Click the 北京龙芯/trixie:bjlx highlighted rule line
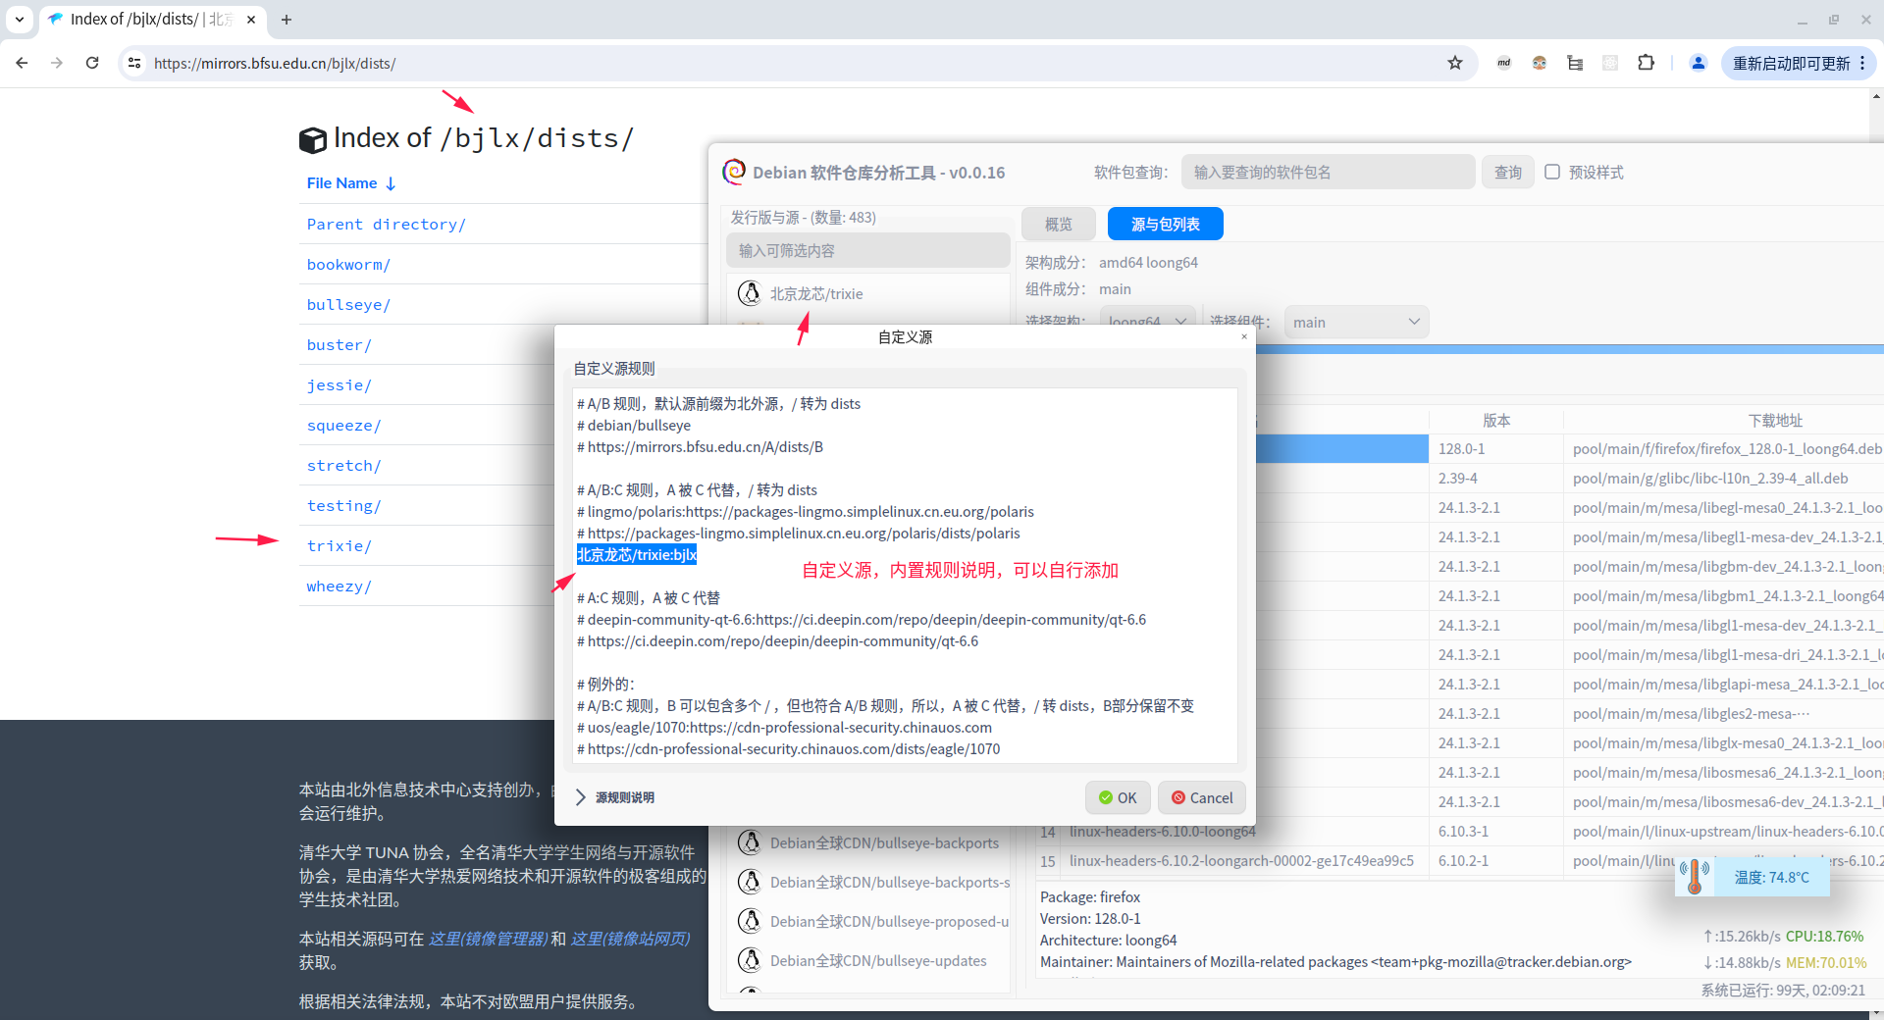 (637, 554)
